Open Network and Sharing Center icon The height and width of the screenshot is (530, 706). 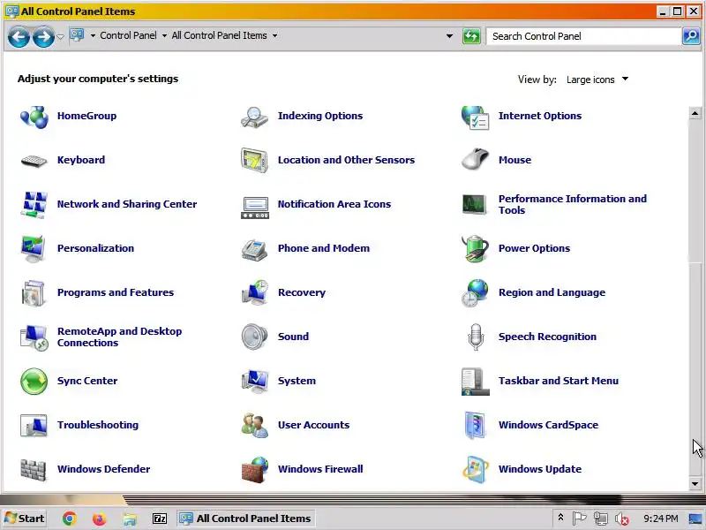pyautogui.click(x=34, y=205)
